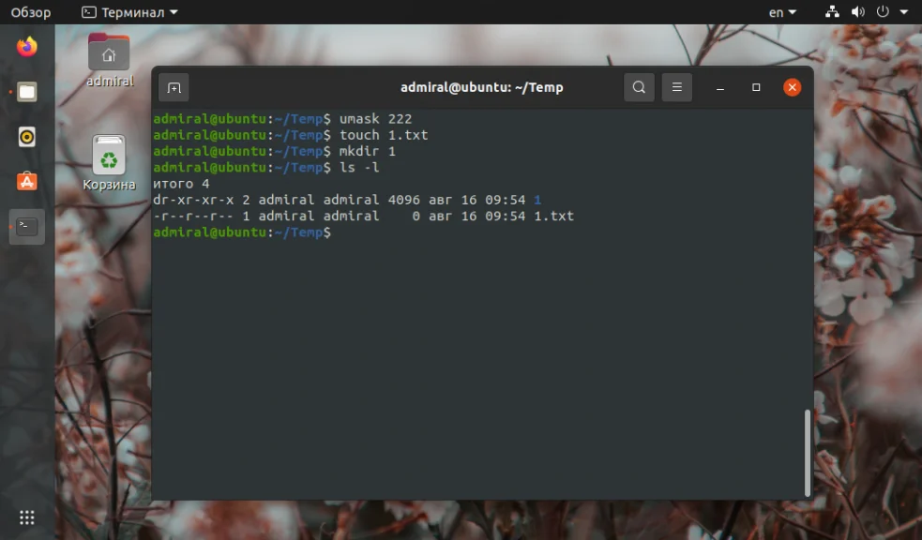This screenshot has width=922, height=540.
Task: Open the terminal search
Action: [639, 86]
